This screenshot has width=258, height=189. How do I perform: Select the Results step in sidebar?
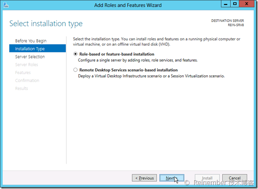(22, 88)
